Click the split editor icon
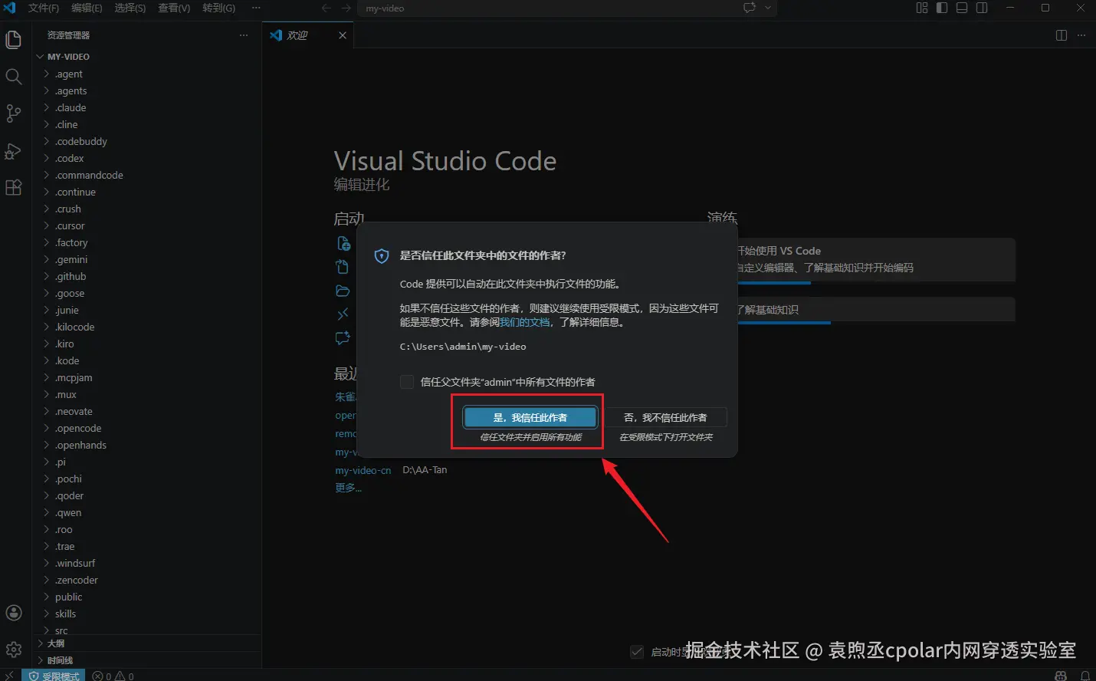This screenshot has width=1096, height=681. point(1062,35)
